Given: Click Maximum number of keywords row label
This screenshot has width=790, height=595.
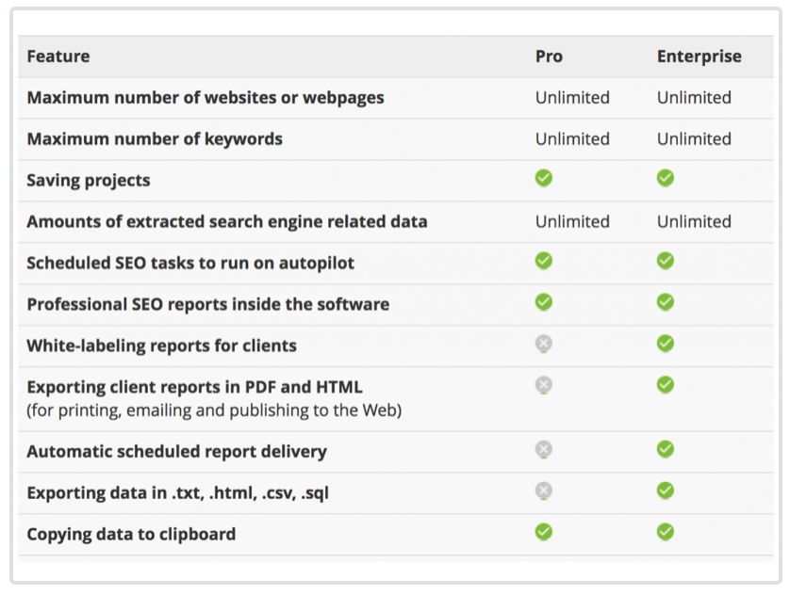Looking at the screenshot, I should click(x=155, y=139).
